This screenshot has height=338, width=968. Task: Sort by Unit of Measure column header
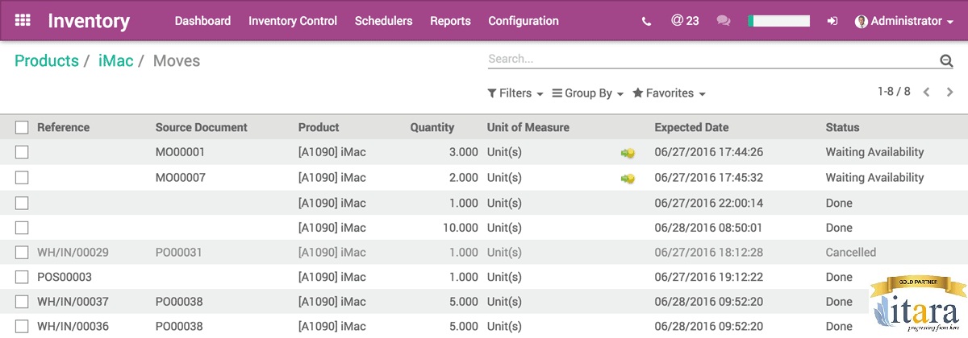pos(528,127)
